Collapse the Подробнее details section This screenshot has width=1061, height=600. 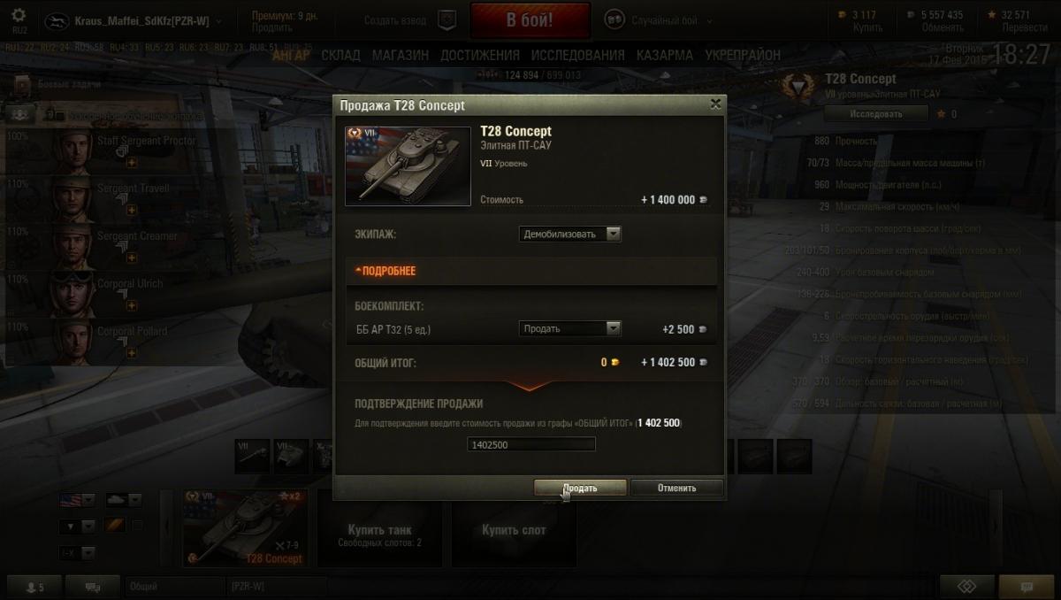coord(385,271)
